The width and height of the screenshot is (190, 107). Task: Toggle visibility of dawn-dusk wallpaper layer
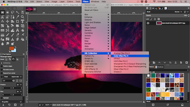148,23
